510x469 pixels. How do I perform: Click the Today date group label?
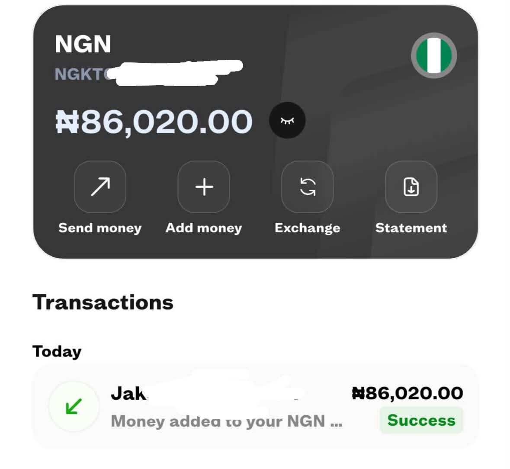(57, 352)
